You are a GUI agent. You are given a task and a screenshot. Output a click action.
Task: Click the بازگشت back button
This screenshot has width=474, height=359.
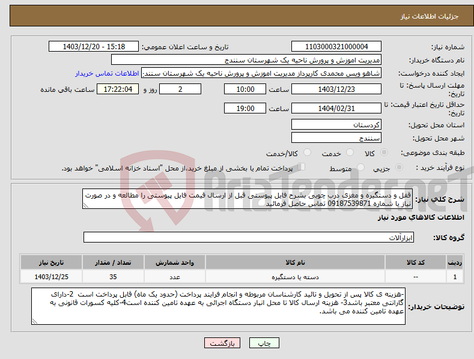coord(222,343)
